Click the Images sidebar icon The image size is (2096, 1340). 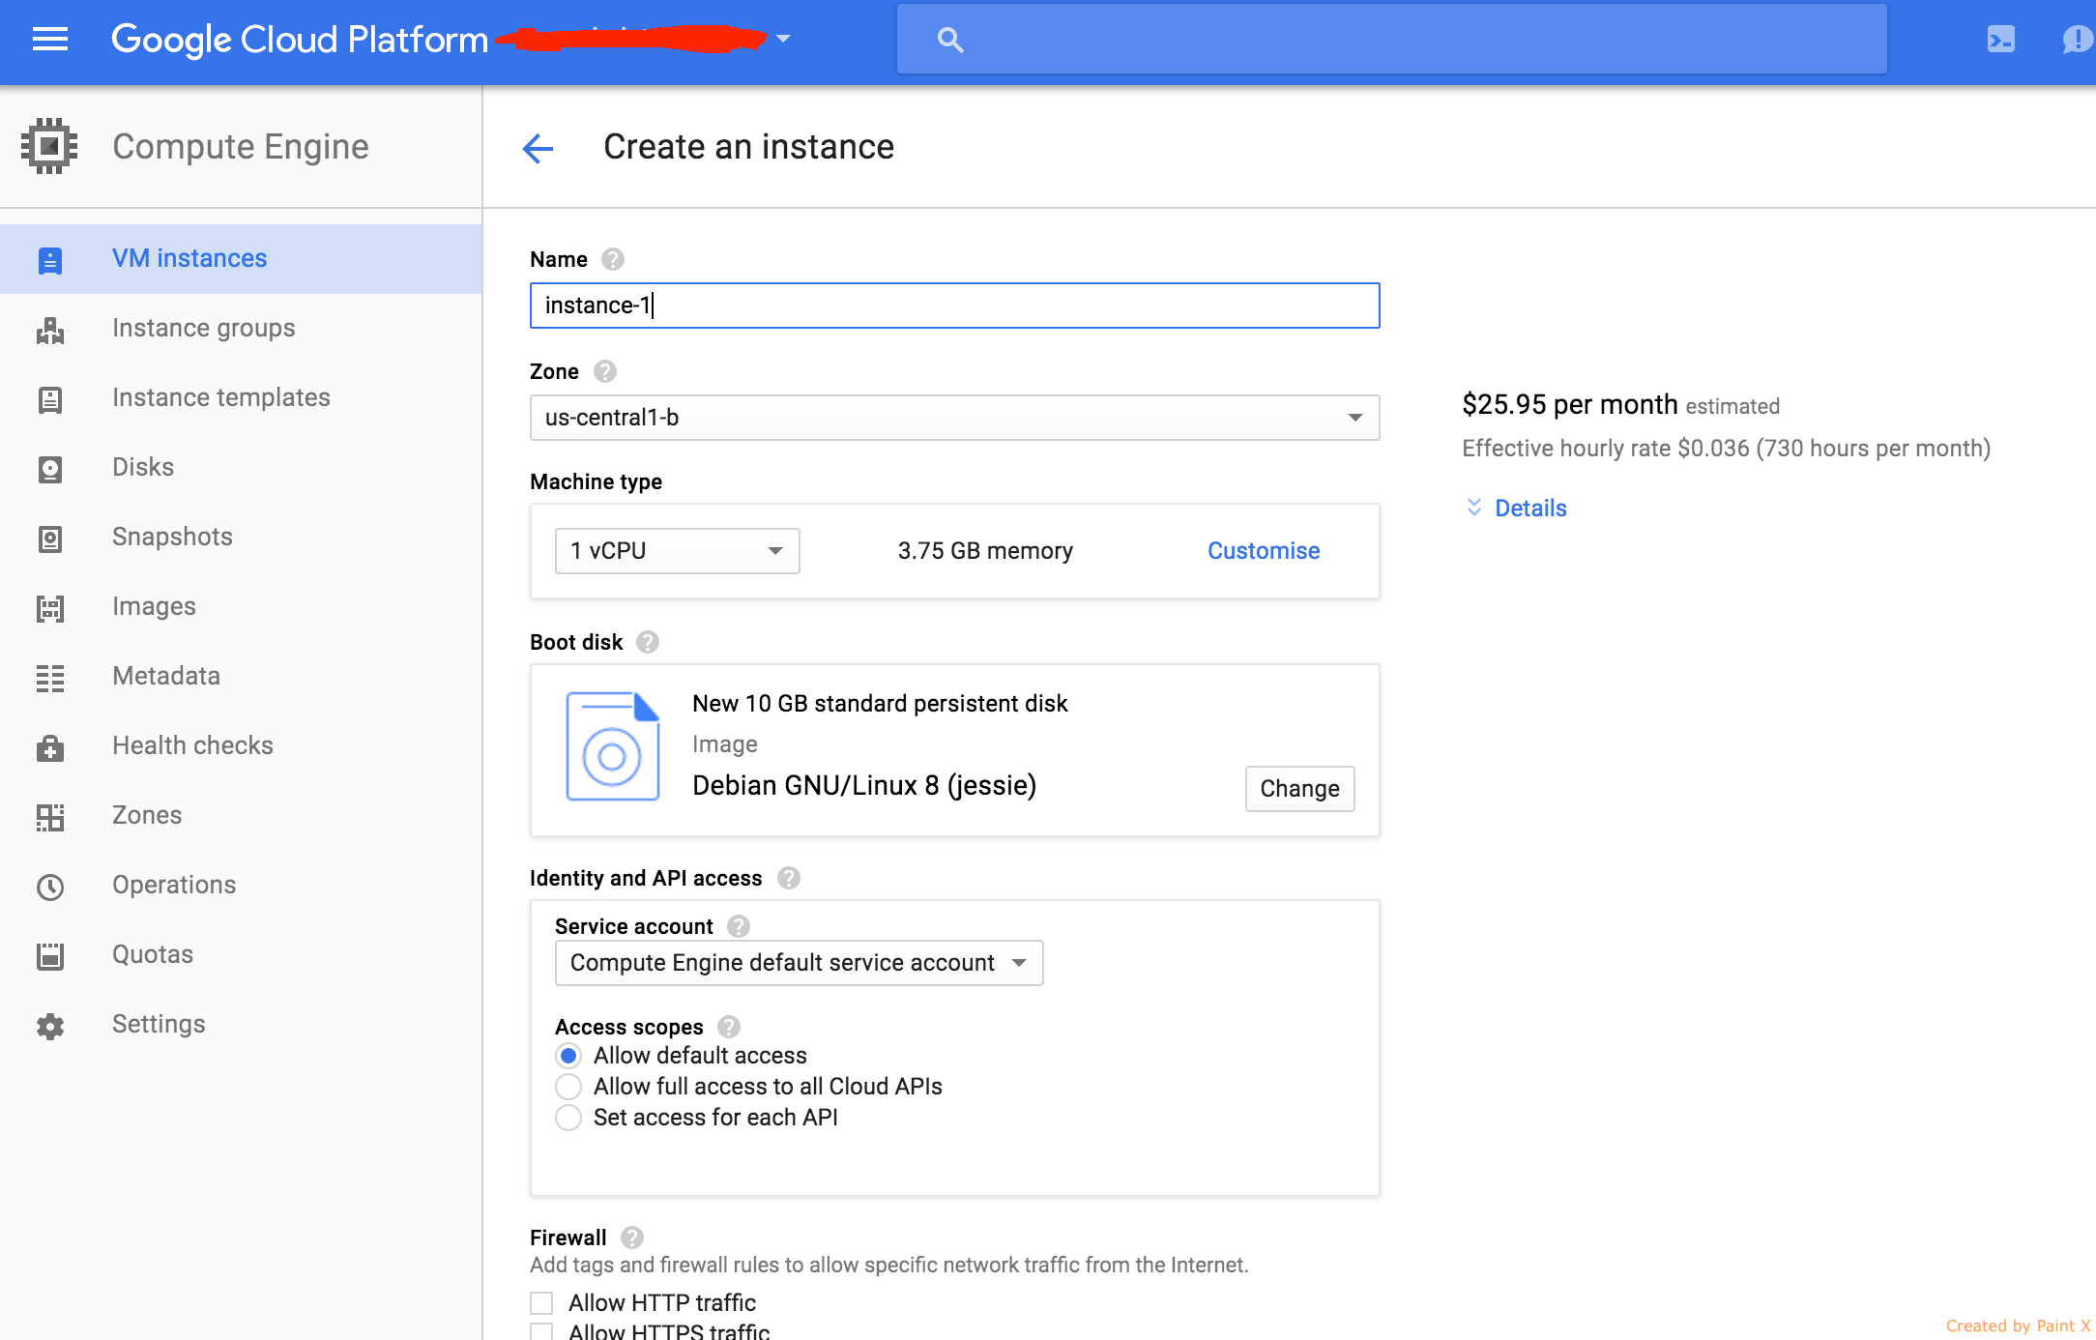[x=50, y=607]
